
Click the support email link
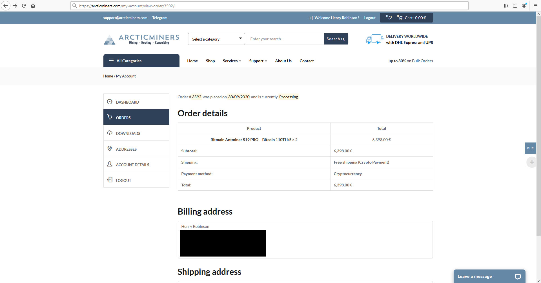point(125,18)
